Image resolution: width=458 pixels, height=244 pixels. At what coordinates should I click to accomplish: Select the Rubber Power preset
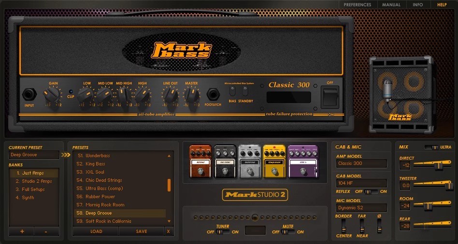coord(100,197)
